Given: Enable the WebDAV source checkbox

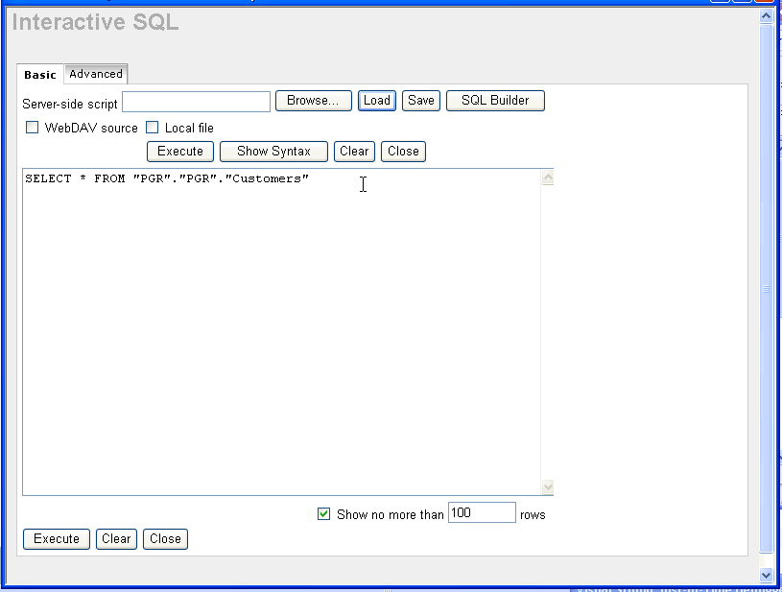Looking at the screenshot, I should coord(33,128).
